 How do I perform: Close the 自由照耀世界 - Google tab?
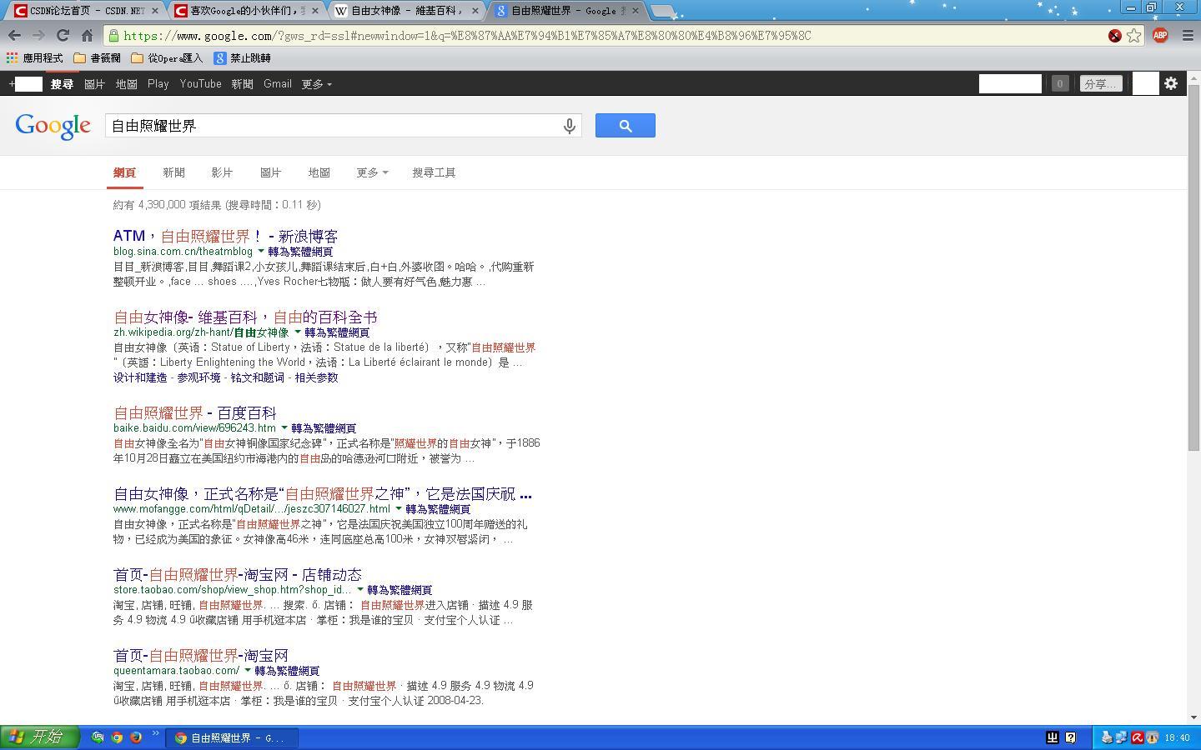[635, 11]
